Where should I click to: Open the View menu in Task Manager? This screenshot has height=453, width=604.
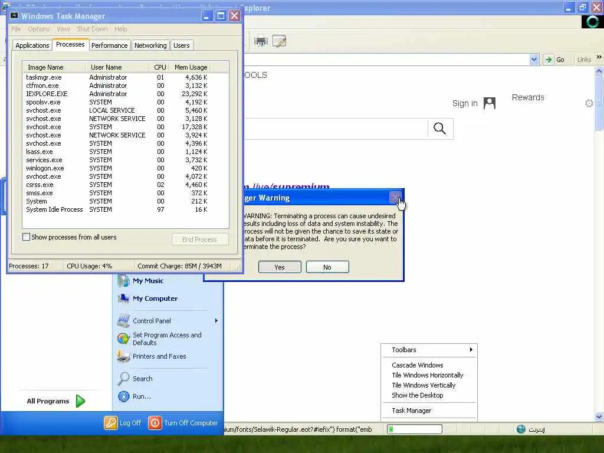pos(63,29)
